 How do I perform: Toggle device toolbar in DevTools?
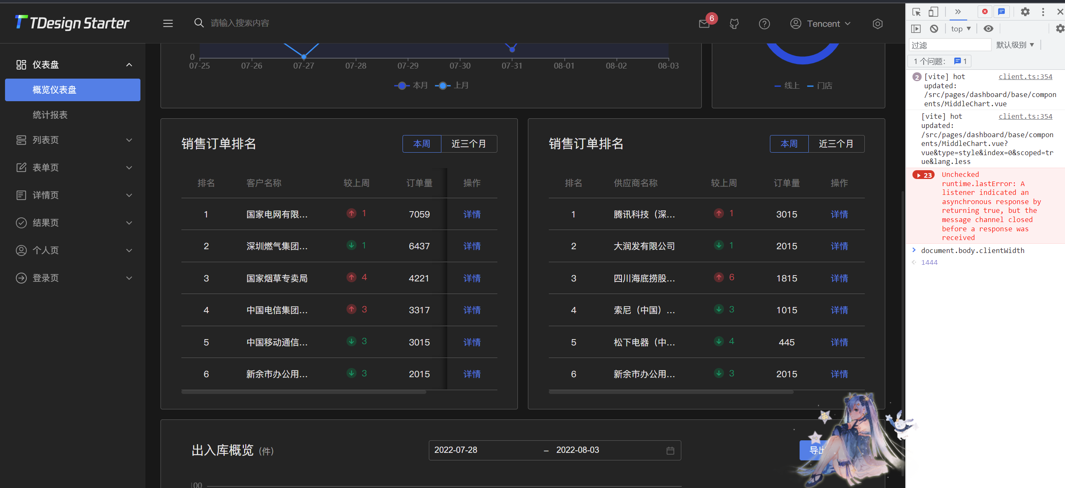[x=933, y=12]
